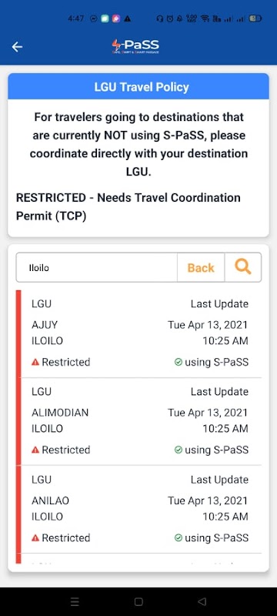277x616 pixels.
Task: Focus the Iloilo search field
Action: 96,267
